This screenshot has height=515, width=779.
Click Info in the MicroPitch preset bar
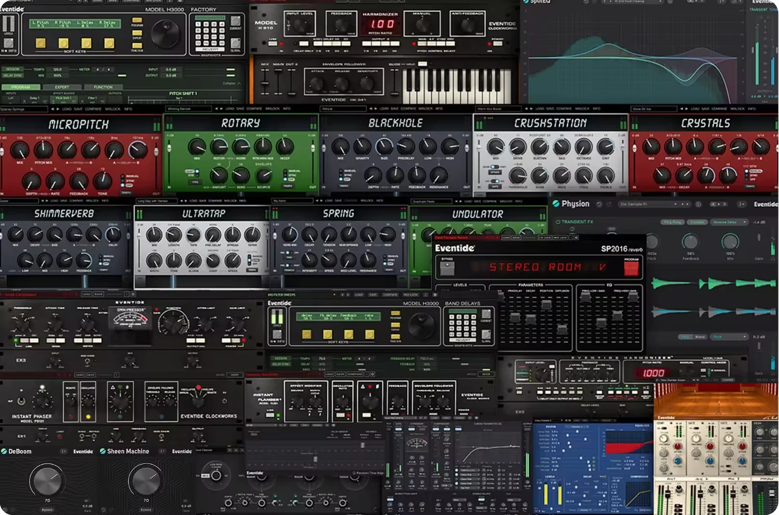[x=128, y=109]
